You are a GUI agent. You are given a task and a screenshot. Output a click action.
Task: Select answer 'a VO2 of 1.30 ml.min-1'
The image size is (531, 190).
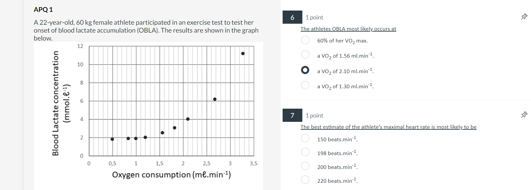[305, 85]
